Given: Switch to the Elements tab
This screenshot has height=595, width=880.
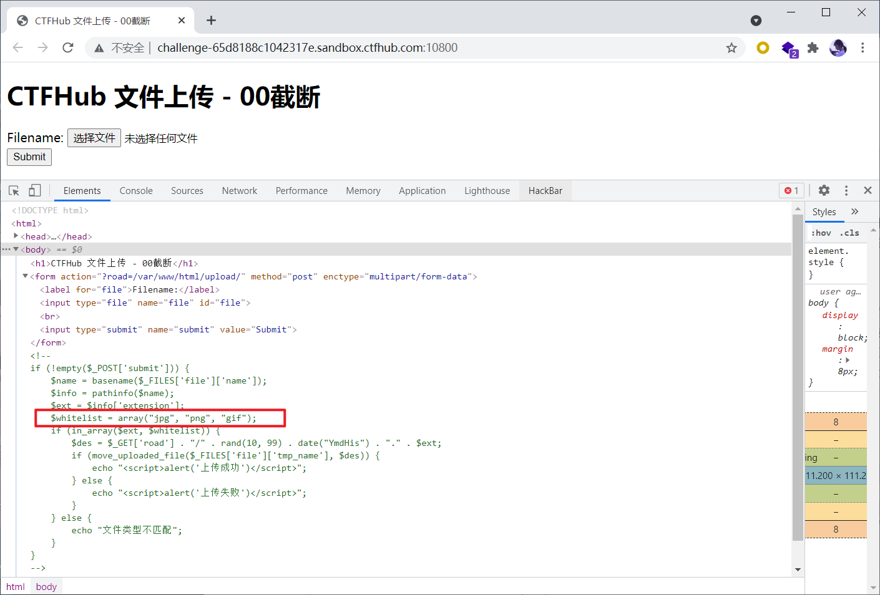Looking at the screenshot, I should click(82, 191).
